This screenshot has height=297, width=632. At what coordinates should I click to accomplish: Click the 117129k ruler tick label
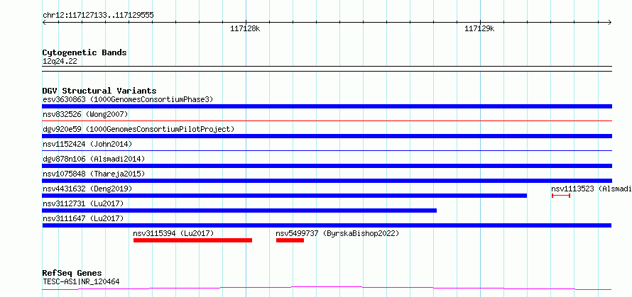pyautogui.click(x=479, y=29)
